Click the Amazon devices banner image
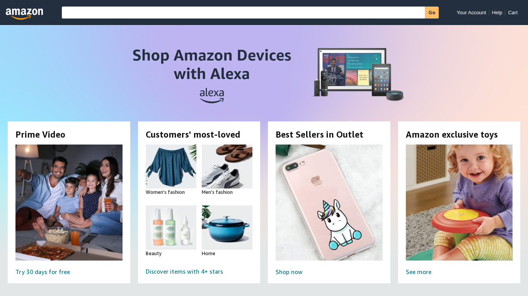528x296 pixels. [x=358, y=74]
